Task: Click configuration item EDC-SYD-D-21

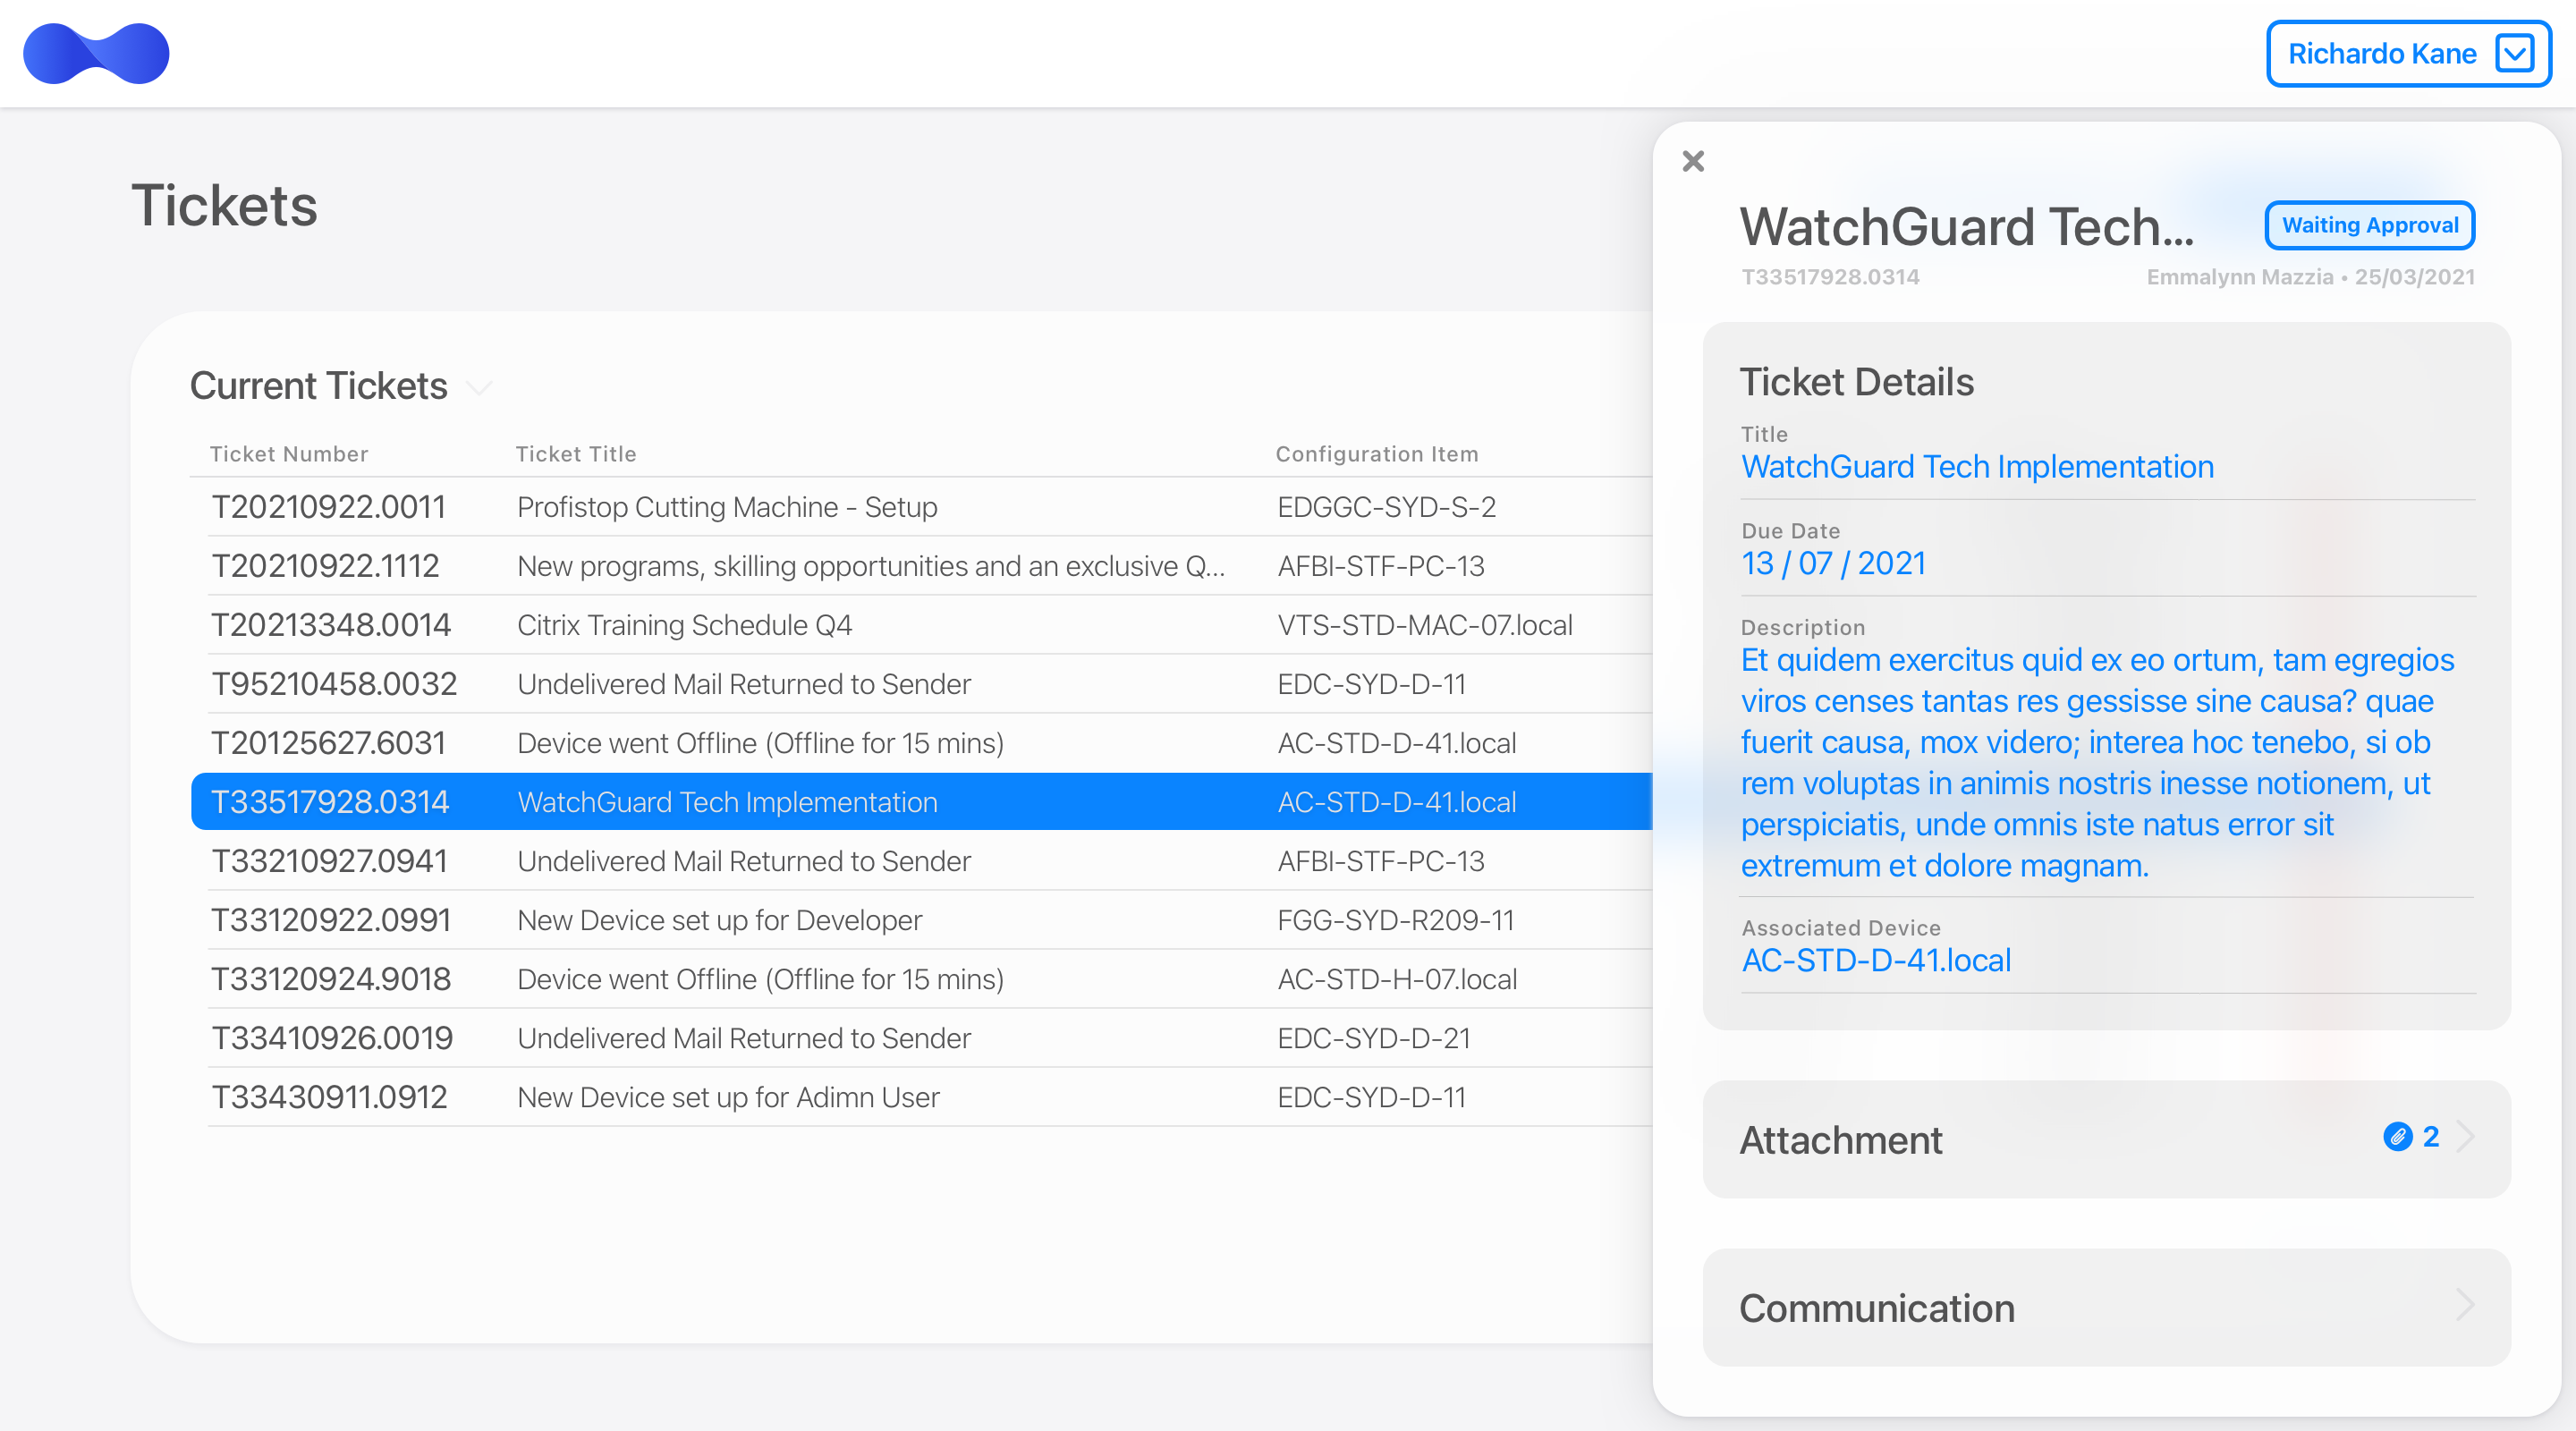Action: click(1373, 1038)
